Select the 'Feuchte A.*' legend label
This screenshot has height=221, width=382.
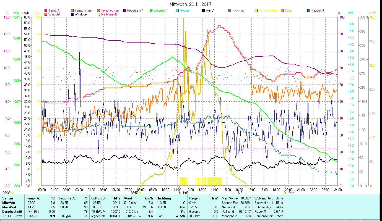(135, 10)
